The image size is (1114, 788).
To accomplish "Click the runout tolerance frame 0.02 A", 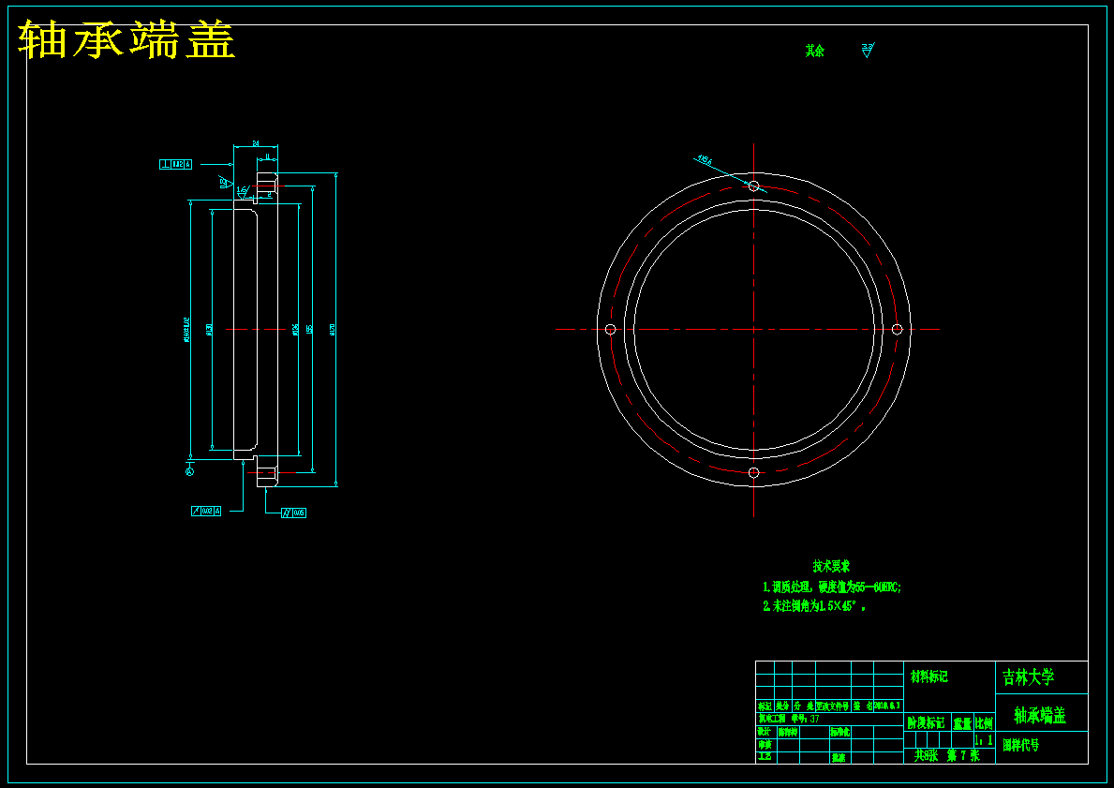I will pyautogui.click(x=206, y=511).
